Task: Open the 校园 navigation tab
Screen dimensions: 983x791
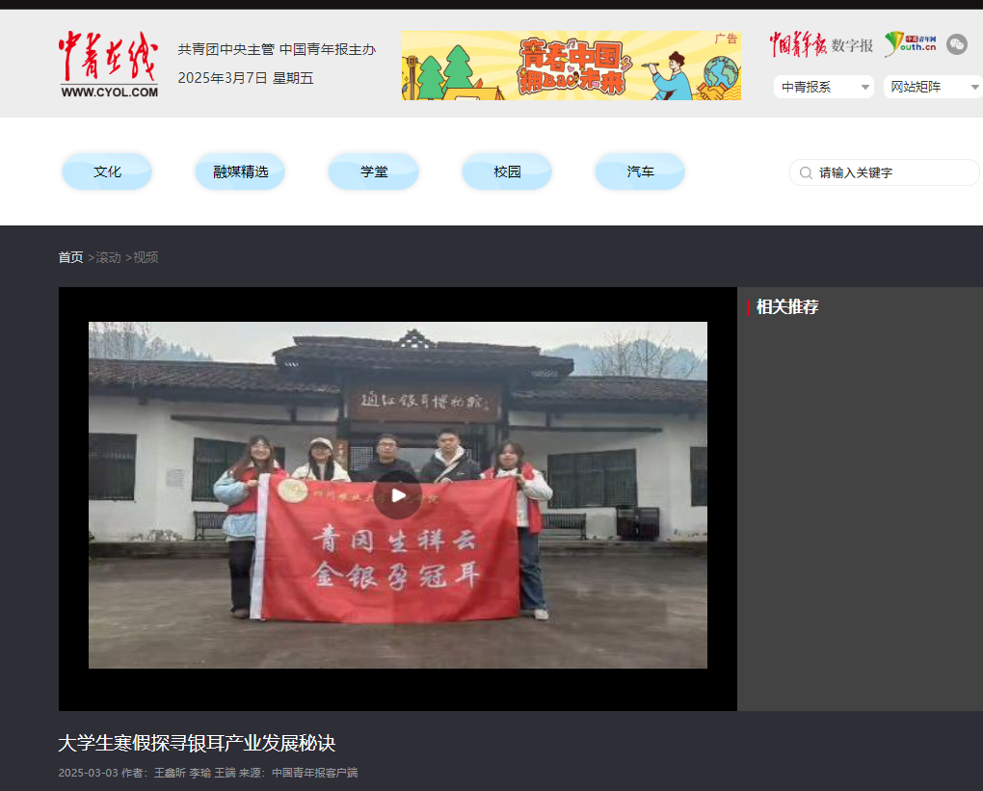Action: point(507,171)
